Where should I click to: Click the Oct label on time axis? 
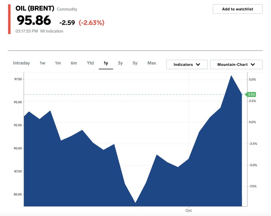(188, 210)
